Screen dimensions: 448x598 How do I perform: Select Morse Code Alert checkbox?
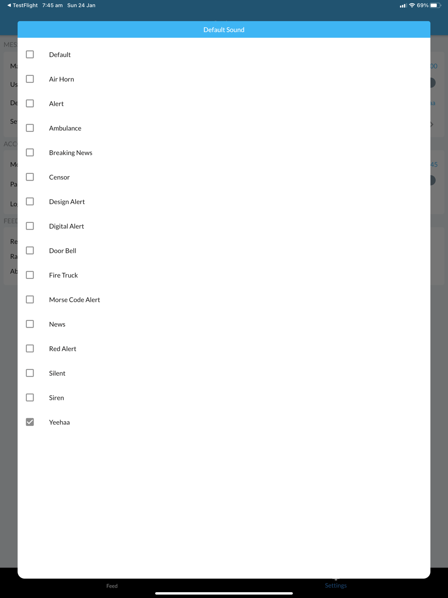coord(30,299)
